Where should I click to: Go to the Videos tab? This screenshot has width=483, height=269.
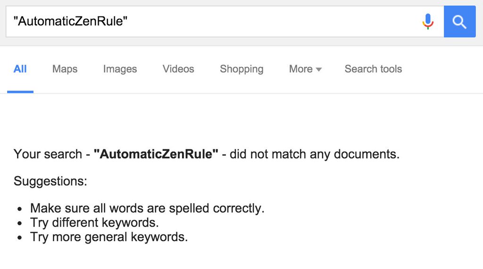click(x=178, y=69)
